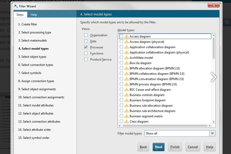Click the Business segment matrix icon
Viewport: 231px width, 154px height.
point(127,116)
